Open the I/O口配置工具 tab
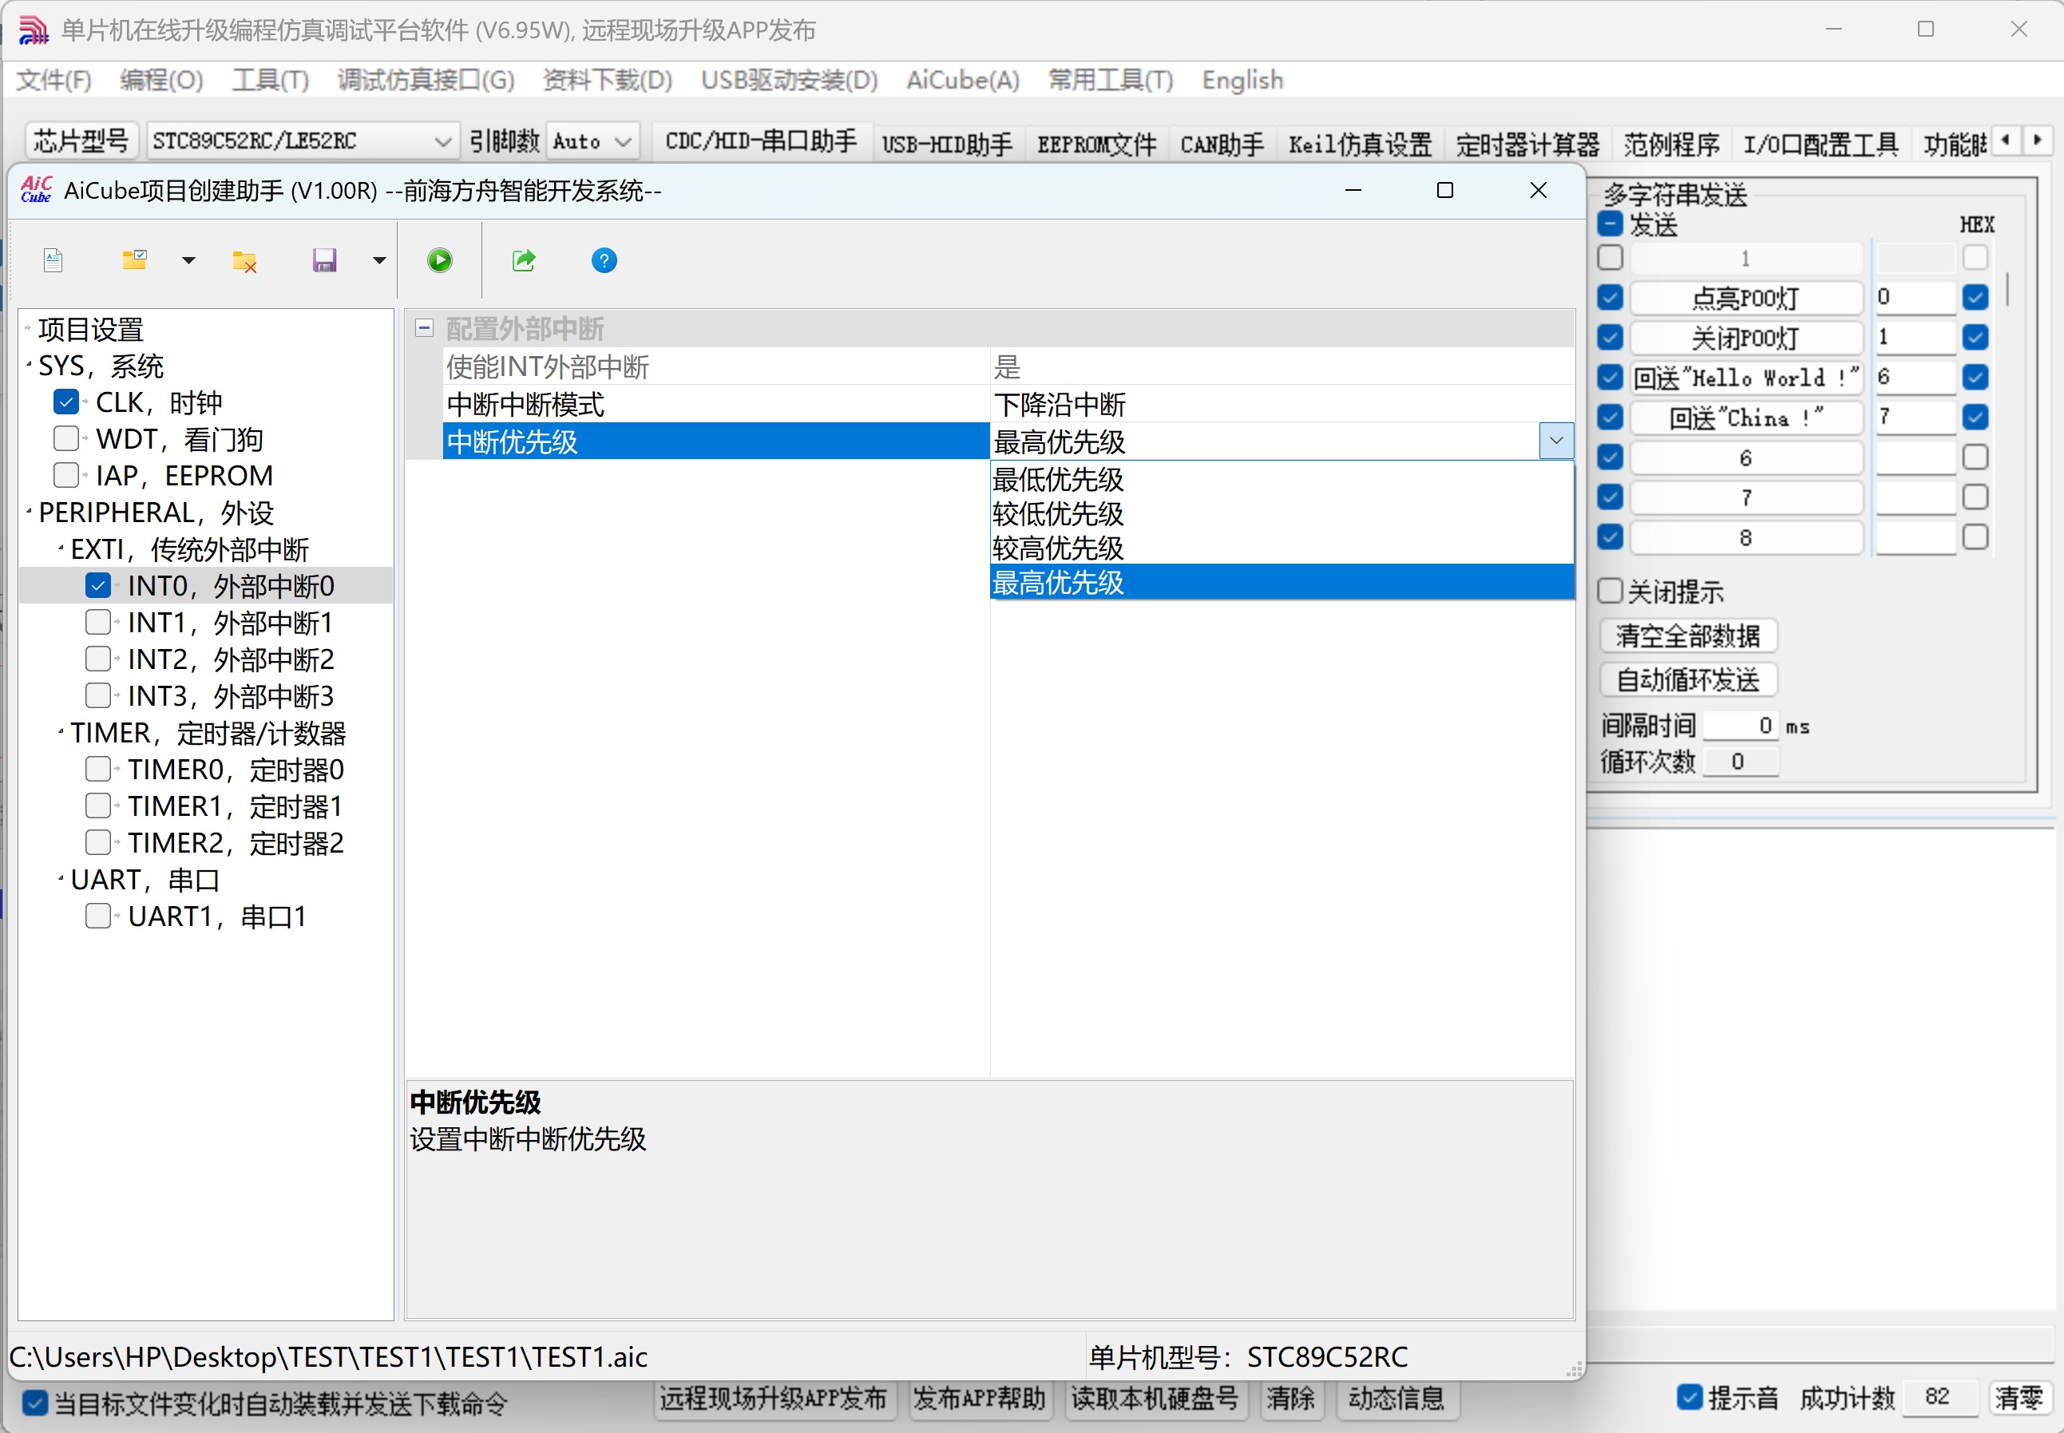Screen dimensions: 2064x1433 point(1820,144)
